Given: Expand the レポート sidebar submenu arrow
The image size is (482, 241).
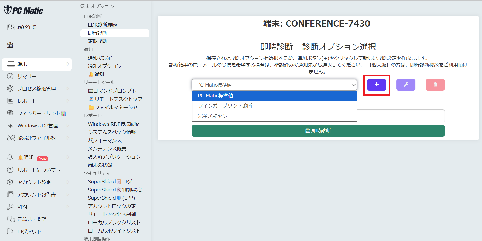Looking at the screenshot, I should (68, 101).
